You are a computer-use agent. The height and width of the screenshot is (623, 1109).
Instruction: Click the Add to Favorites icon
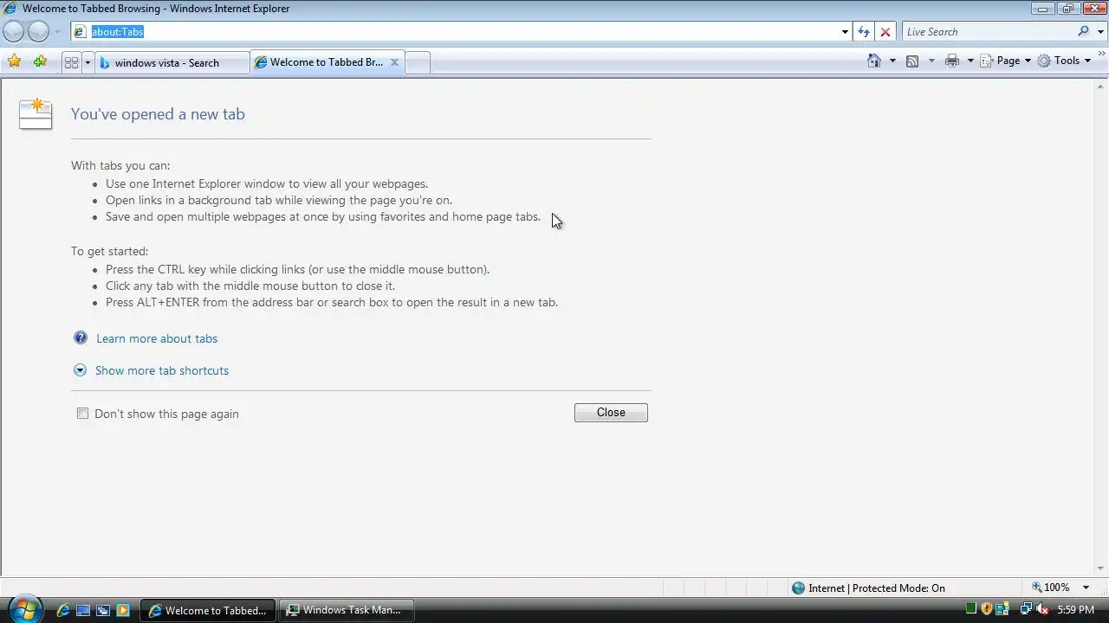(x=40, y=61)
